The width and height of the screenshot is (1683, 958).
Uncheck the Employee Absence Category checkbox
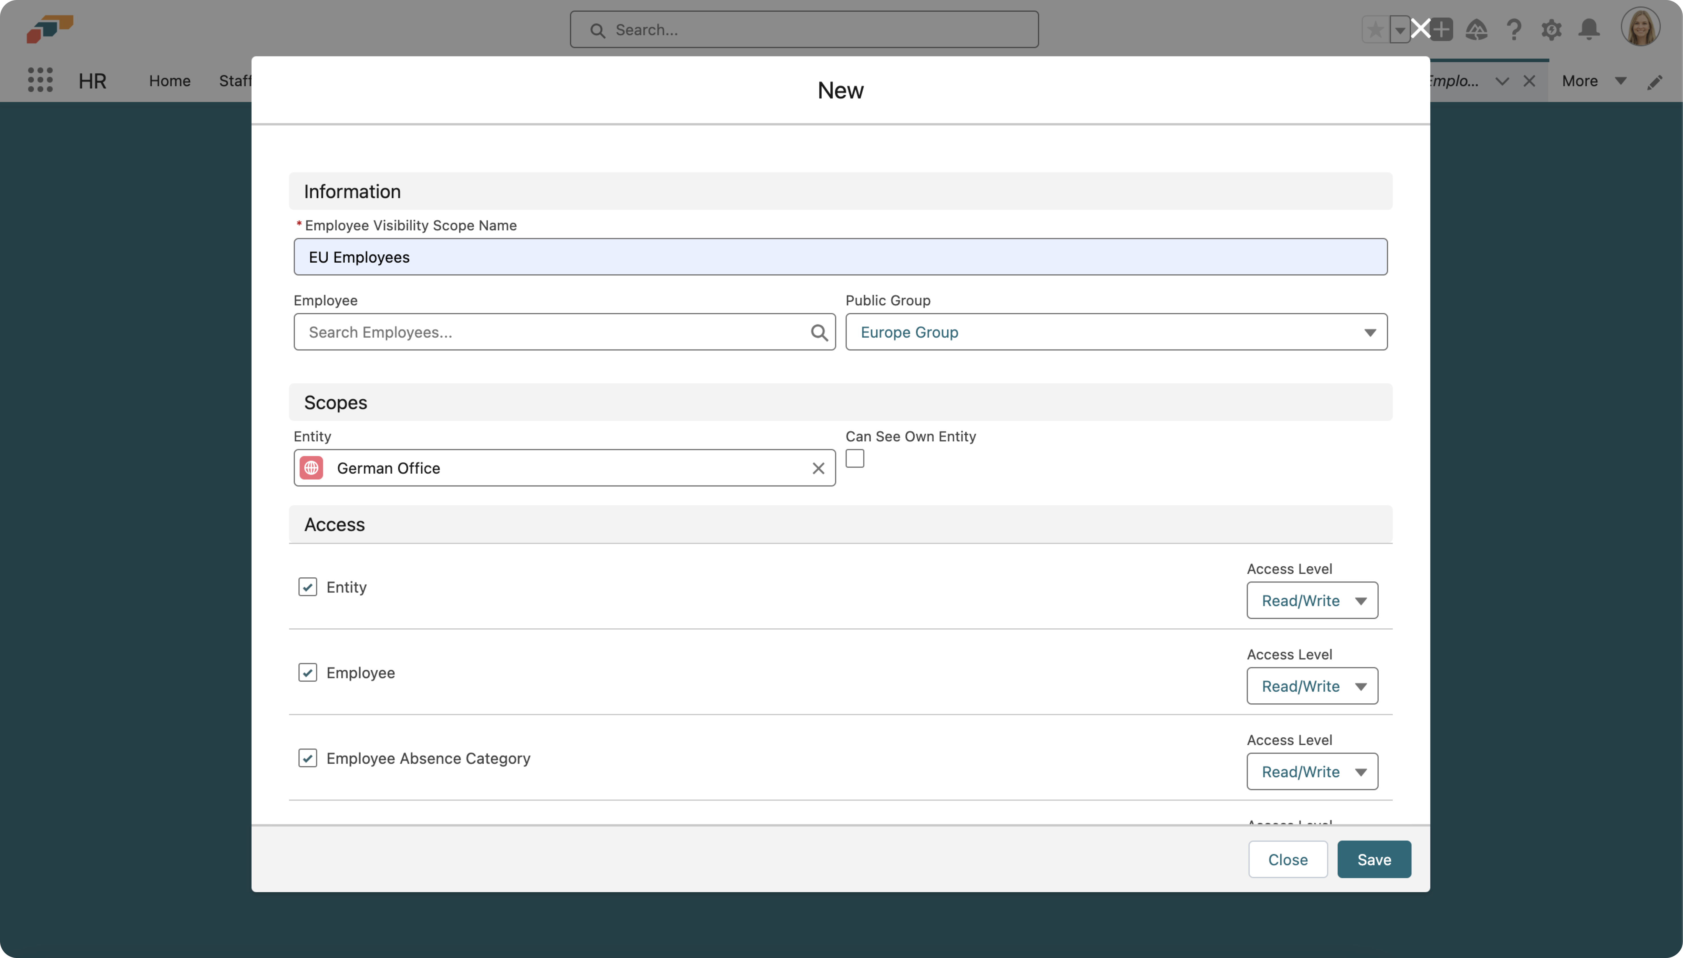308,758
